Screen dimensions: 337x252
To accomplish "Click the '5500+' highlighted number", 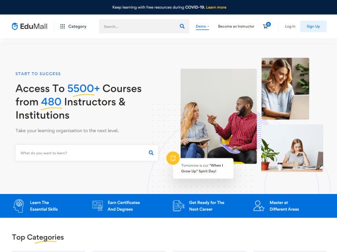I will 83,88.
